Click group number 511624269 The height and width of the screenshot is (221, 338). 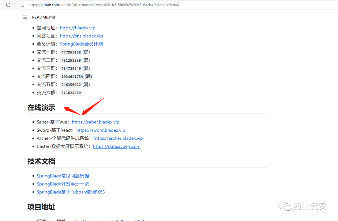(71, 93)
